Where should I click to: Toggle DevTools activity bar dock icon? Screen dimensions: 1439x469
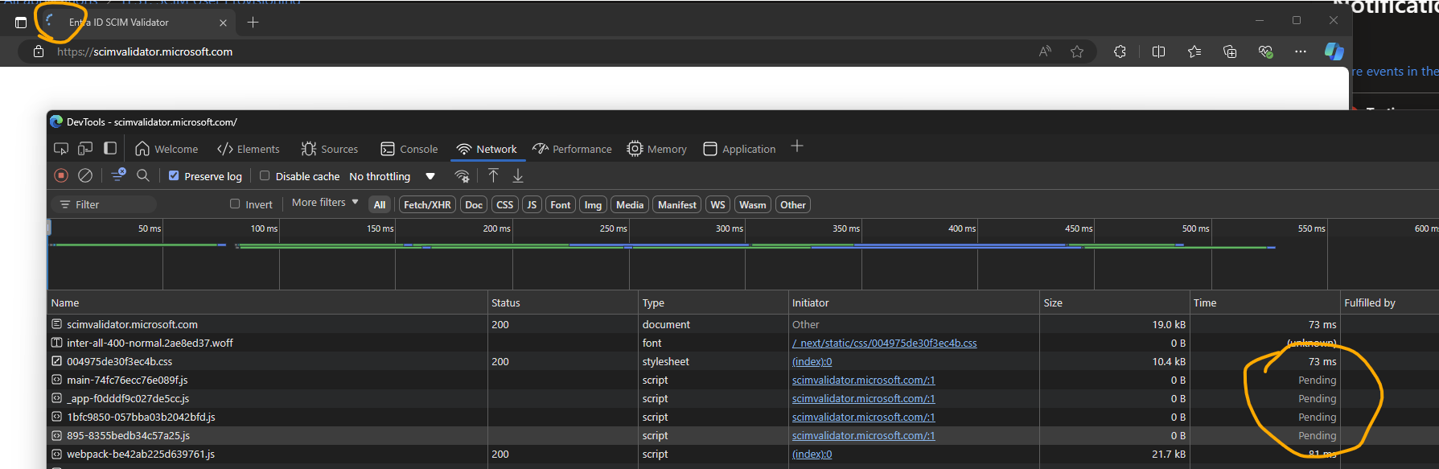(110, 148)
